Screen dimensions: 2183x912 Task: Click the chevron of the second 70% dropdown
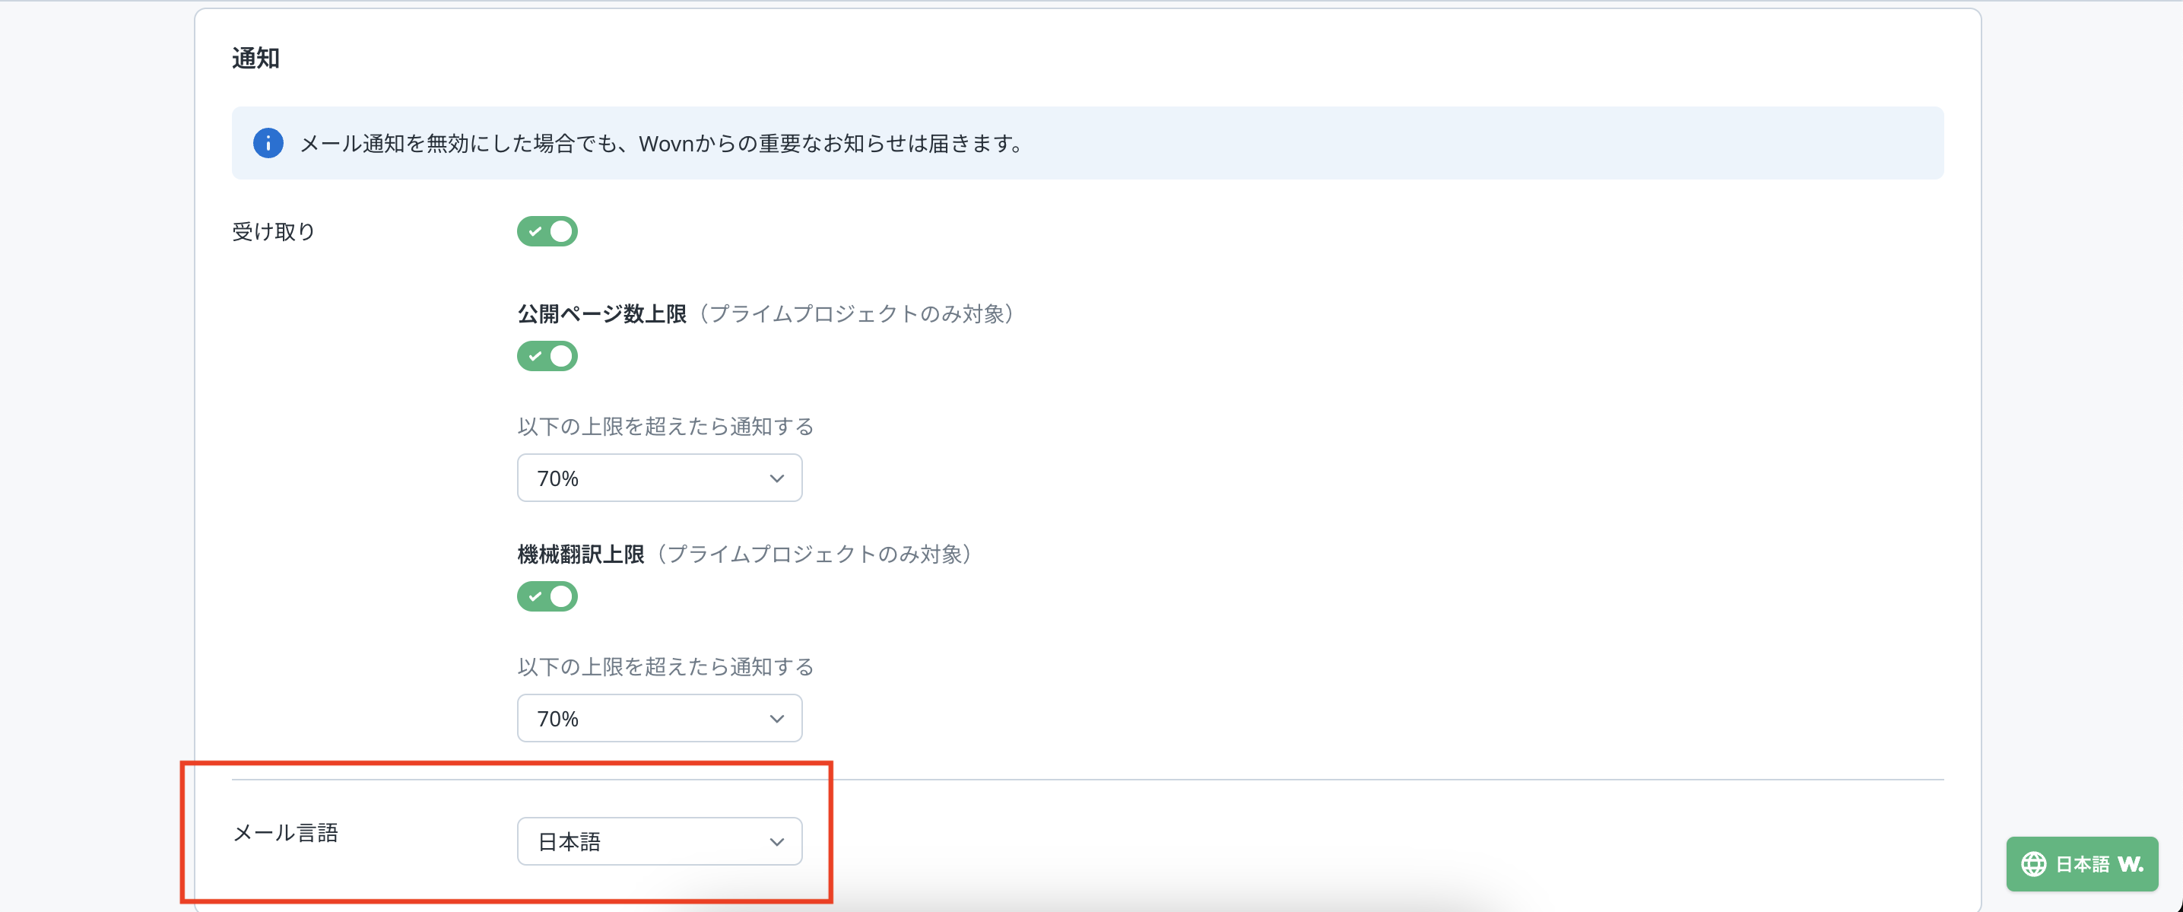[x=776, y=719]
